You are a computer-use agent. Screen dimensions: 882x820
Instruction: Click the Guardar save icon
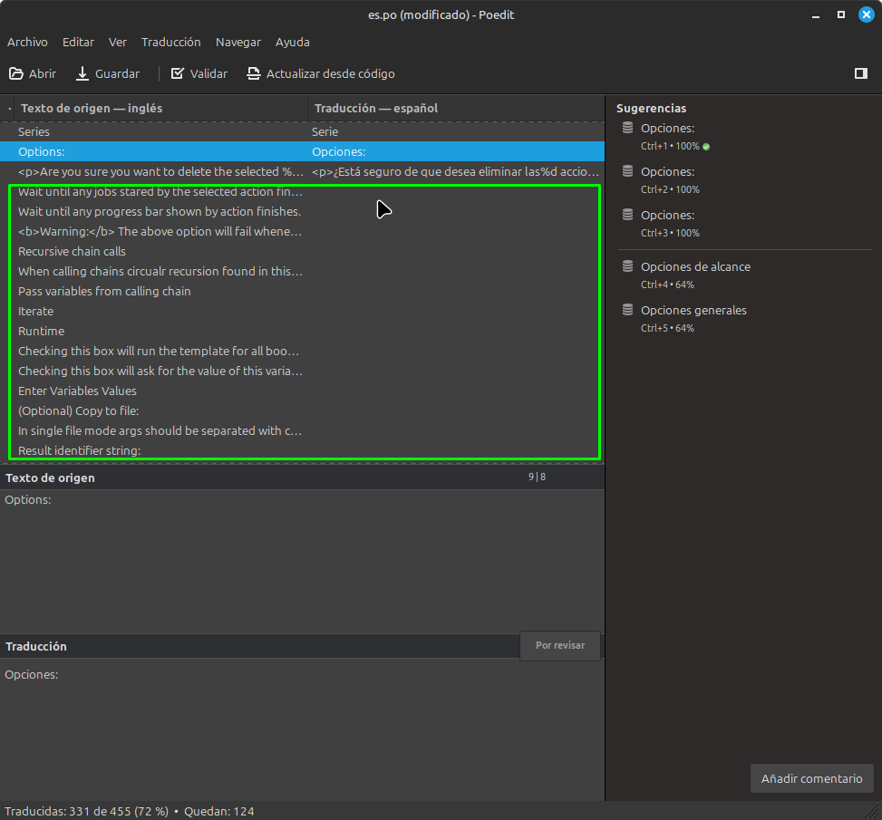pos(82,73)
